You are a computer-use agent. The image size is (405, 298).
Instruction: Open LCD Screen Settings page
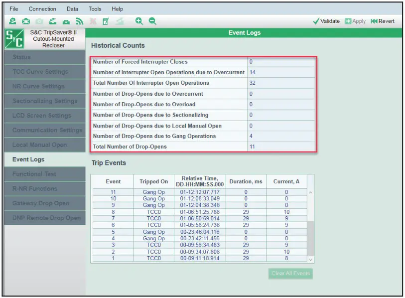click(x=45, y=116)
